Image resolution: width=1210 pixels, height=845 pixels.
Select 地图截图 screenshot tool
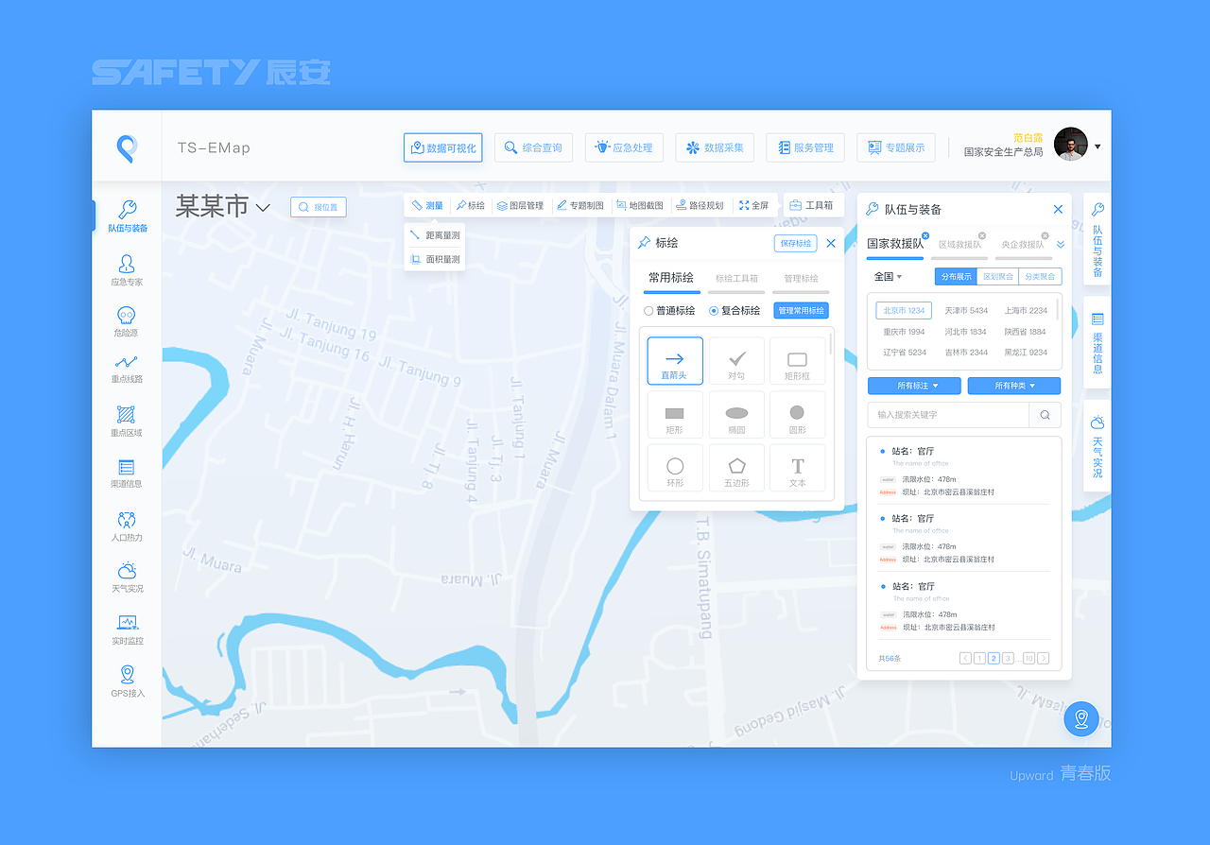[640, 205]
